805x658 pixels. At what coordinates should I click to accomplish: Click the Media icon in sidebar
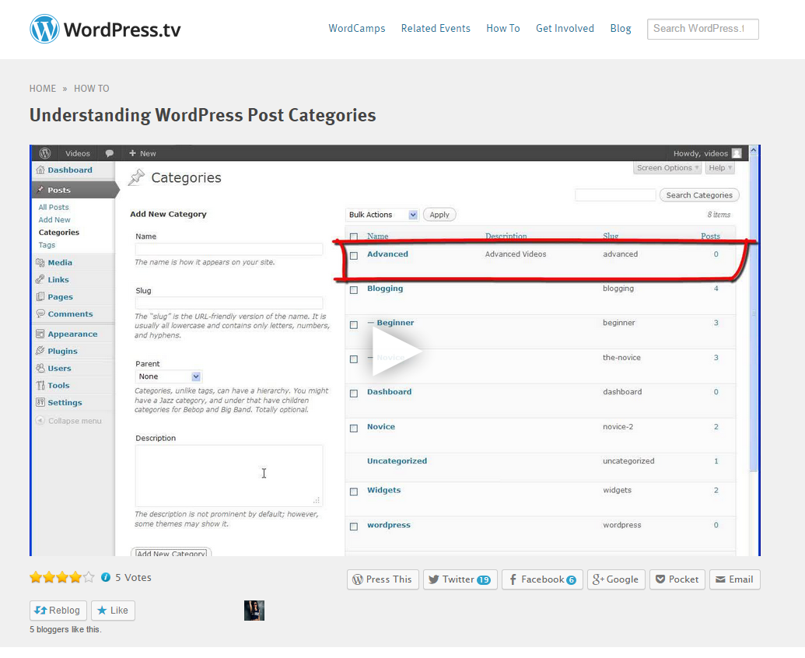pyautogui.click(x=40, y=262)
